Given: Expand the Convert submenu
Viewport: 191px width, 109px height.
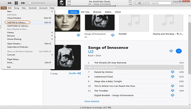Looking at the screenshot, I should tap(28, 55).
